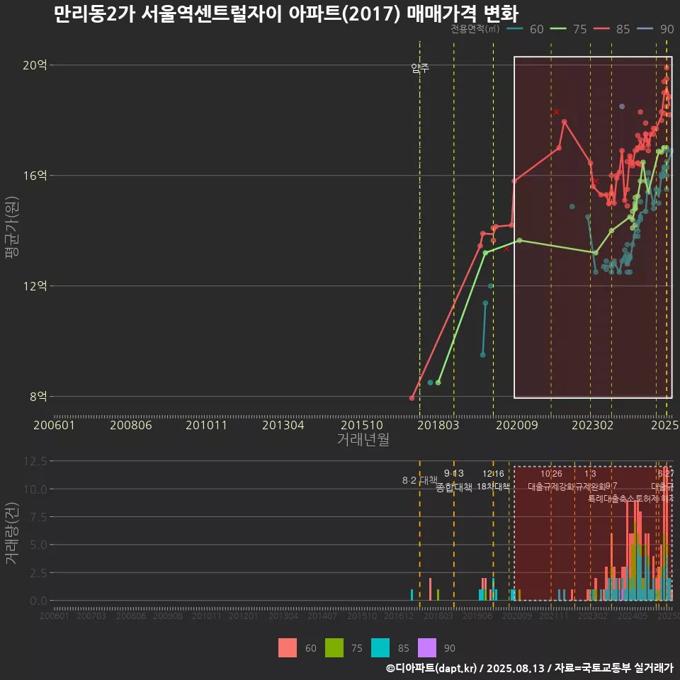The image size is (680, 680).
Task: Click the cyan 85 swatch in bottom legend
Action: click(x=380, y=648)
